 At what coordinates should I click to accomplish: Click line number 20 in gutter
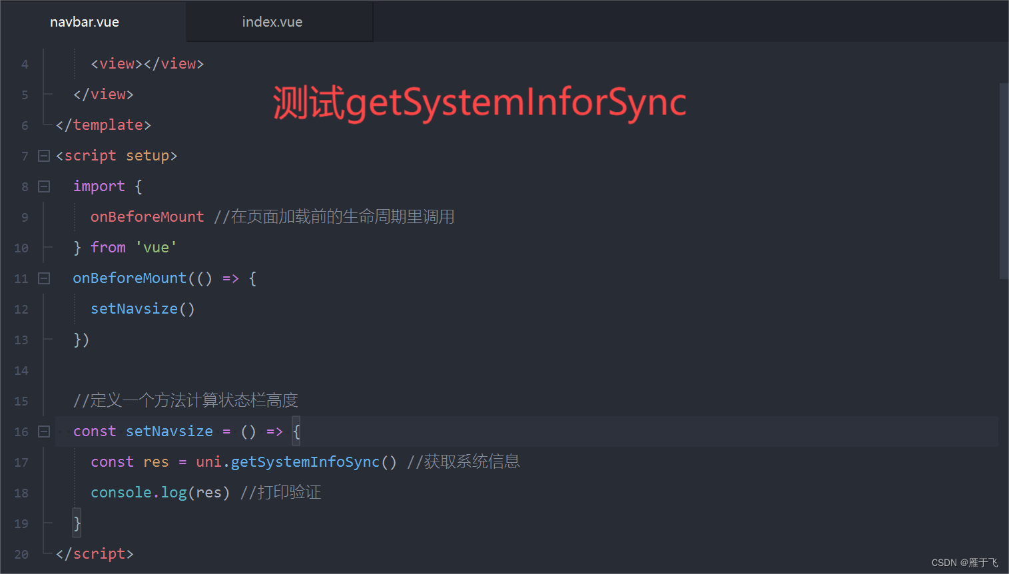[21, 555]
